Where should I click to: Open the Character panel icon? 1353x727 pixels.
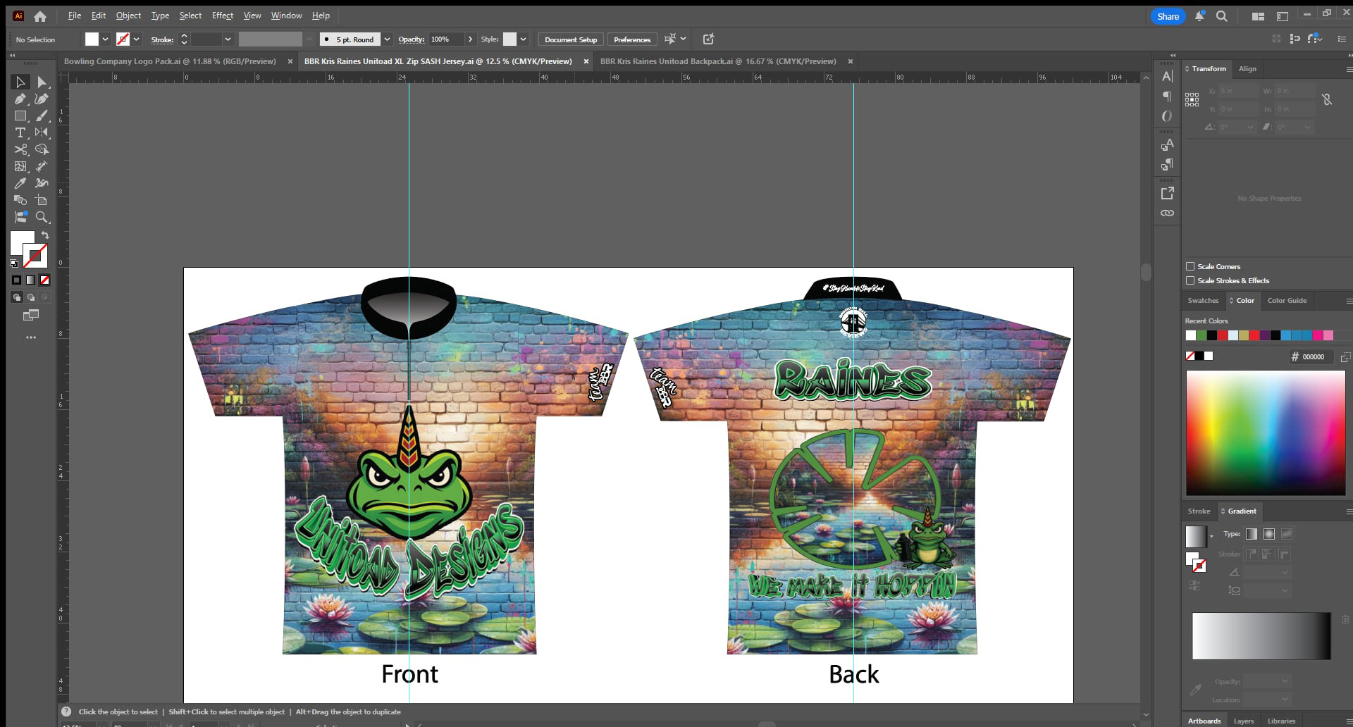click(1167, 75)
